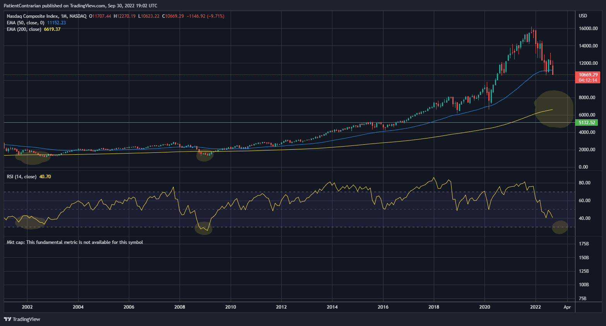606x326 pixels.
Task: Click the 2020 label on time axis
Action: tap(484, 307)
